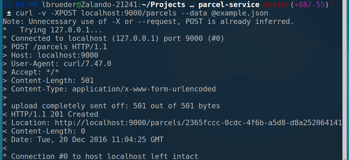Click the red master branch label
Screen dimensions: 349x160
pos(277,5)
